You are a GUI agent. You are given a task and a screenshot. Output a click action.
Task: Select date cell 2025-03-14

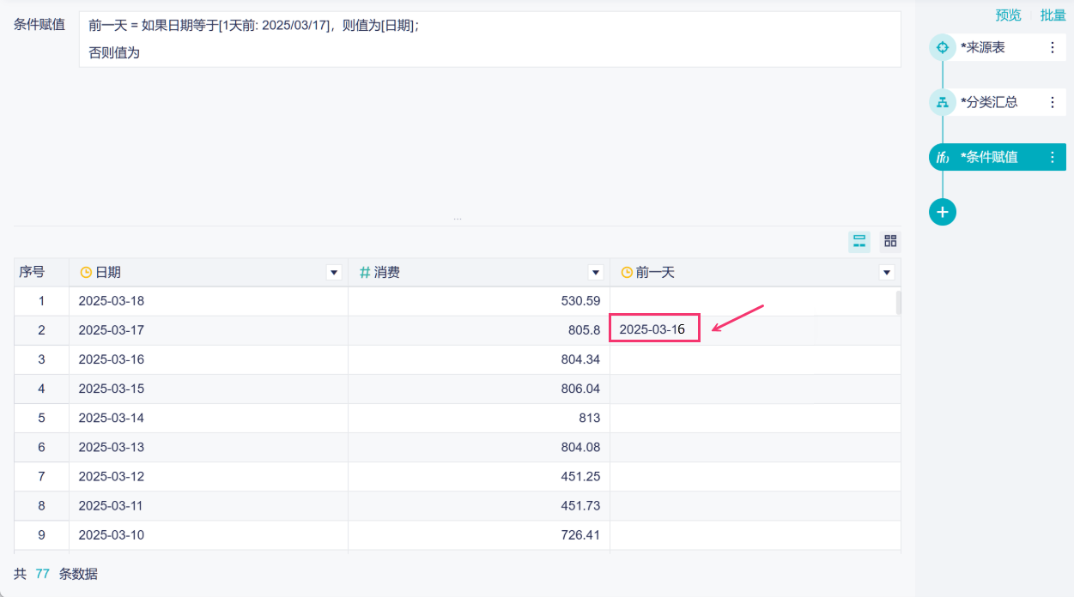tap(112, 418)
